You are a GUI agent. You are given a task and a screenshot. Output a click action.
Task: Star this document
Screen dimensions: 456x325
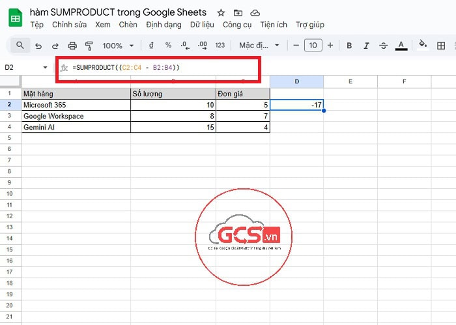tap(221, 12)
